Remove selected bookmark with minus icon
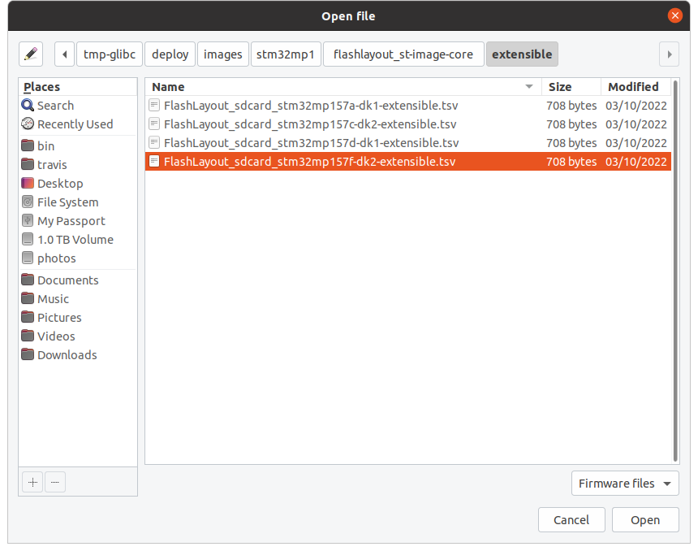This screenshot has width=698, height=551. point(55,482)
